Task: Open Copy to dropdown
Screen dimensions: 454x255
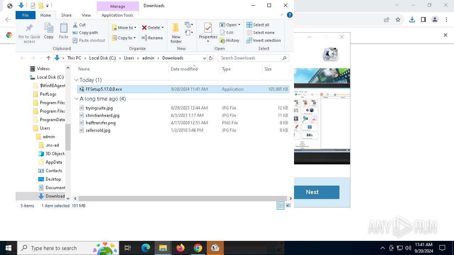Action: pyautogui.click(x=124, y=38)
